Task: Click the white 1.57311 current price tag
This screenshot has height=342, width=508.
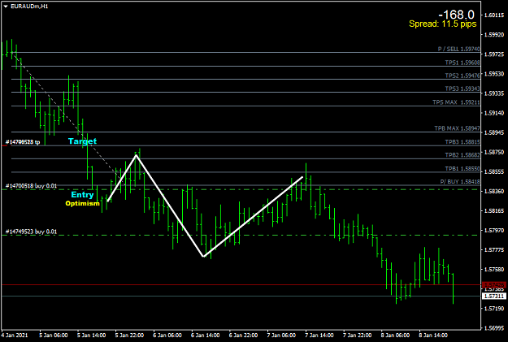Action: pos(493,296)
